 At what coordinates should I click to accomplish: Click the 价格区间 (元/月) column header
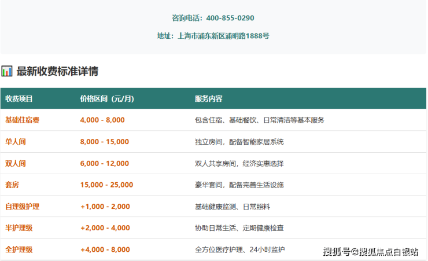106,98
